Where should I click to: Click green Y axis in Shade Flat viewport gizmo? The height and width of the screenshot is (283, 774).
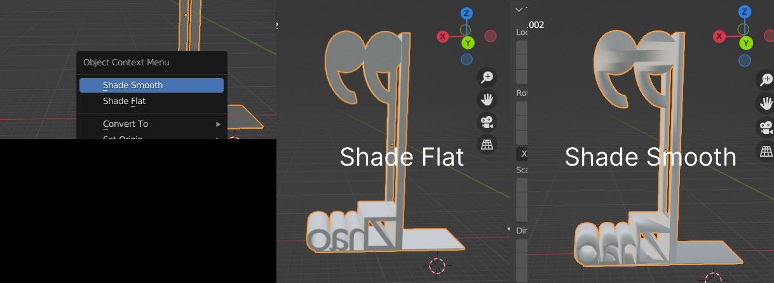tap(468, 43)
